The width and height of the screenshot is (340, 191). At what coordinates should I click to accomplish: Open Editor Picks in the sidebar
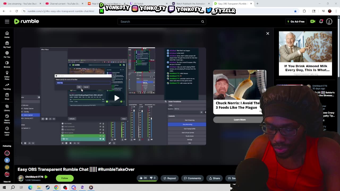tap(7, 75)
